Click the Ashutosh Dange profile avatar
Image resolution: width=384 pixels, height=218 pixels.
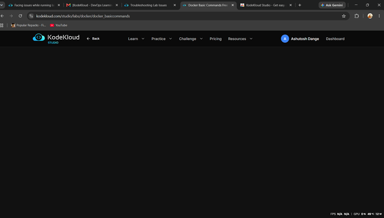click(285, 39)
